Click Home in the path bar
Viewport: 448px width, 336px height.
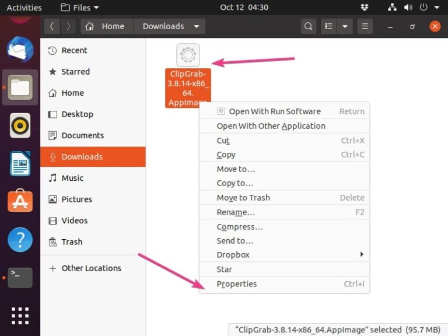[107, 26]
